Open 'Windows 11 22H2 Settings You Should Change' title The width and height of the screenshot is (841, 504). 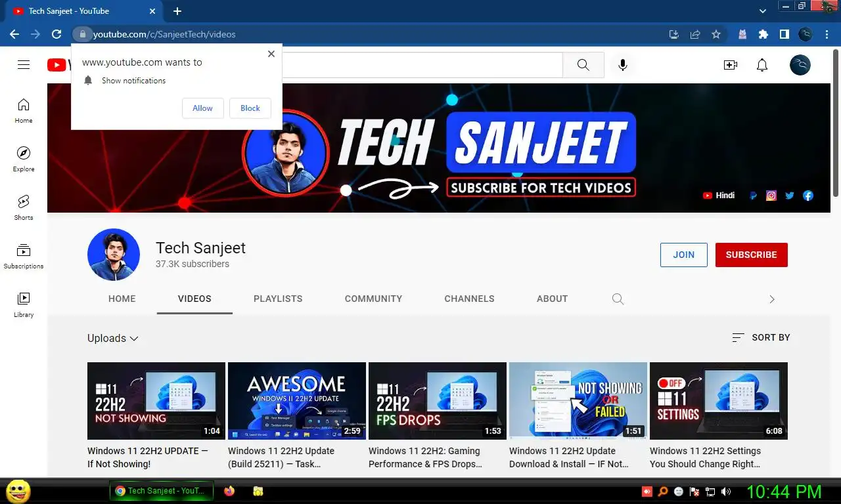tap(706, 457)
